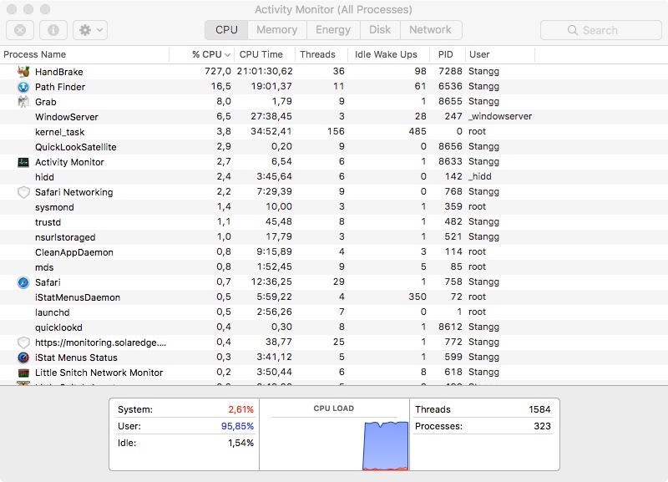Viewport: 668px width, 482px height.
Task: Sort by the PID column
Action: (x=446, y=54)
